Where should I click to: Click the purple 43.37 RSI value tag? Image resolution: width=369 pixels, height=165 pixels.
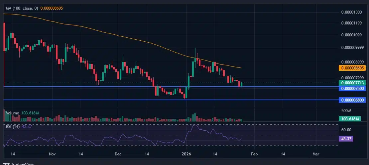click(346, 139)
